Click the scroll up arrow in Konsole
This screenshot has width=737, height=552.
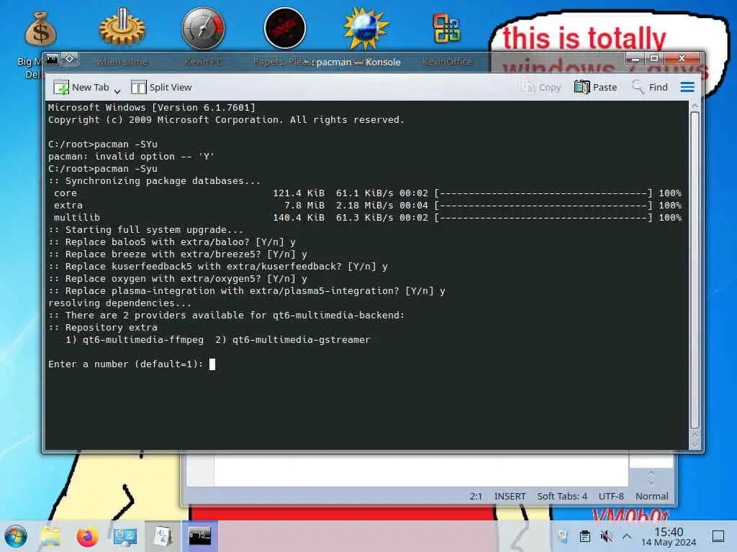(695, 106)
